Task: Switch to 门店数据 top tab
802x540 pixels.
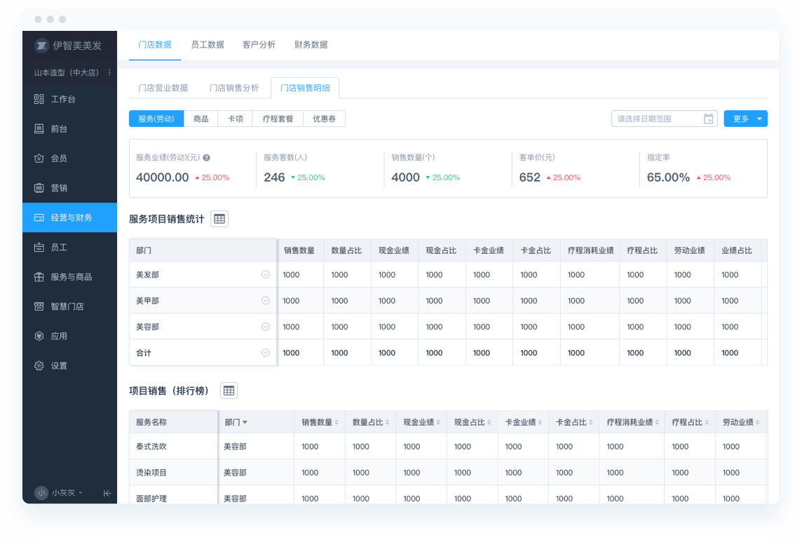Action: 155,45
